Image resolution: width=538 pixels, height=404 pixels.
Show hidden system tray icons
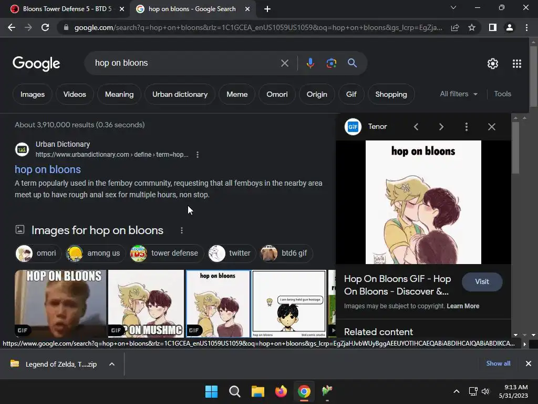coord(457,391)
